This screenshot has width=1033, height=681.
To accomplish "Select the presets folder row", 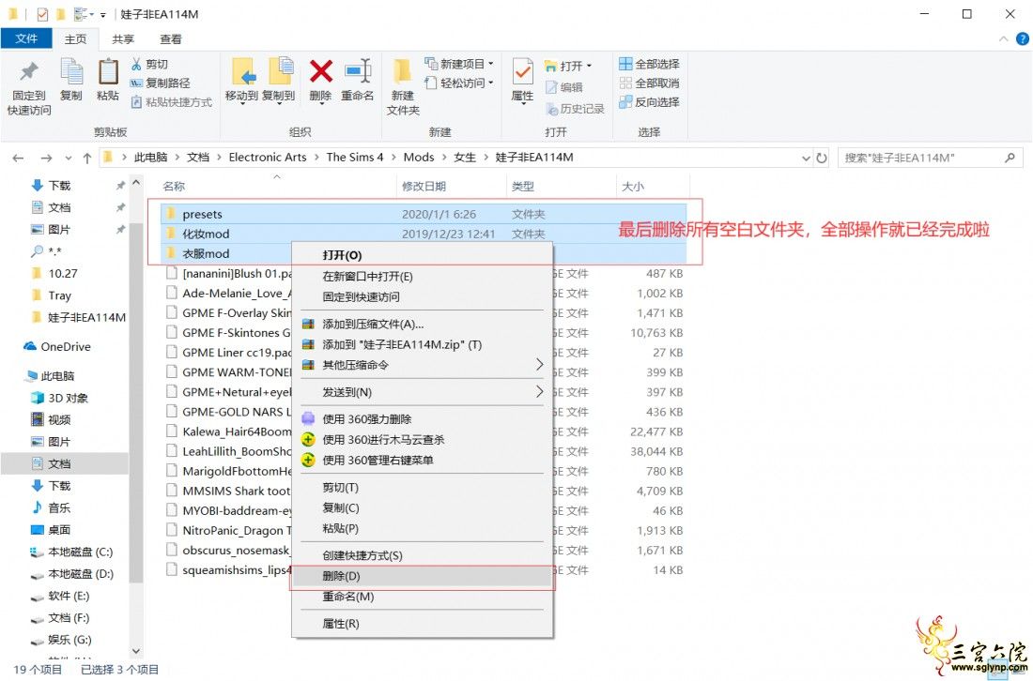I will click(x=422, y=215).
